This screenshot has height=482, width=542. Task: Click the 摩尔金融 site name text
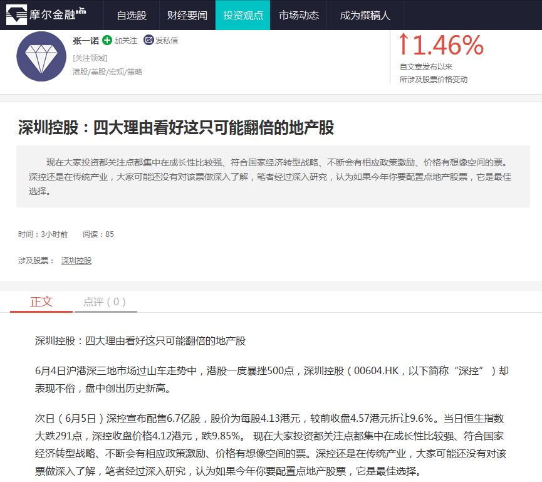(52, 14)
